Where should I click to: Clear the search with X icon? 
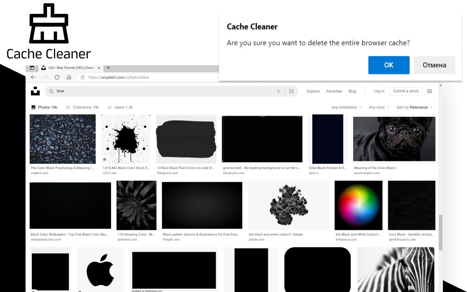[278, 91]
